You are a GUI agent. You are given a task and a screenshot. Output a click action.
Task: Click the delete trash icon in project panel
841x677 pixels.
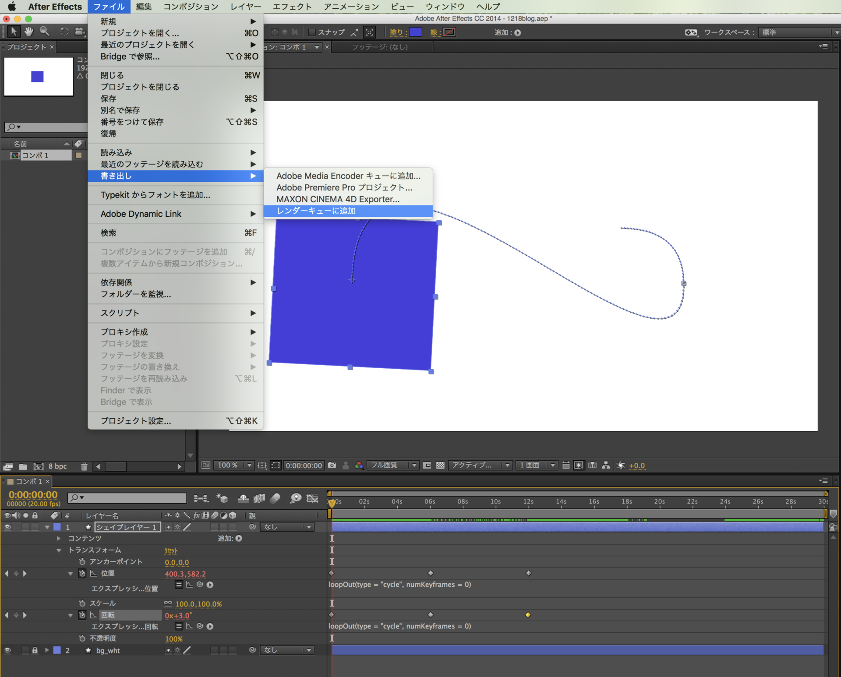click(x=84, y=466)
